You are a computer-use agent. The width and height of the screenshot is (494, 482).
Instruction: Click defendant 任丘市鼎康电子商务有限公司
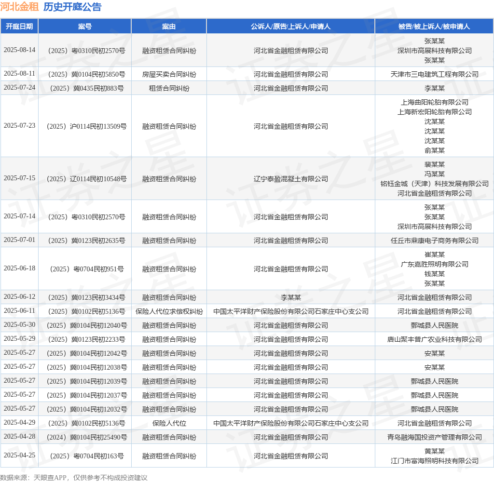coord(435,241)
